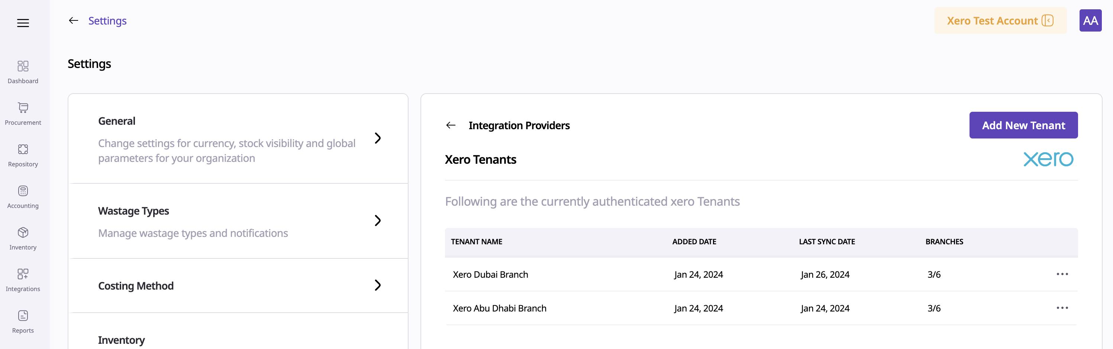Screen dimensions: 1113x349
Task: Click the Add New Tenant button
Action: coord(1023,125)
